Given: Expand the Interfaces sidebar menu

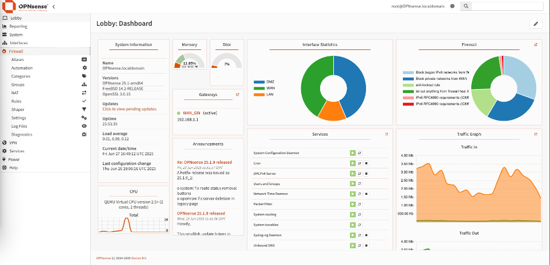Looking at the screenshot, I should coord(18,43).
